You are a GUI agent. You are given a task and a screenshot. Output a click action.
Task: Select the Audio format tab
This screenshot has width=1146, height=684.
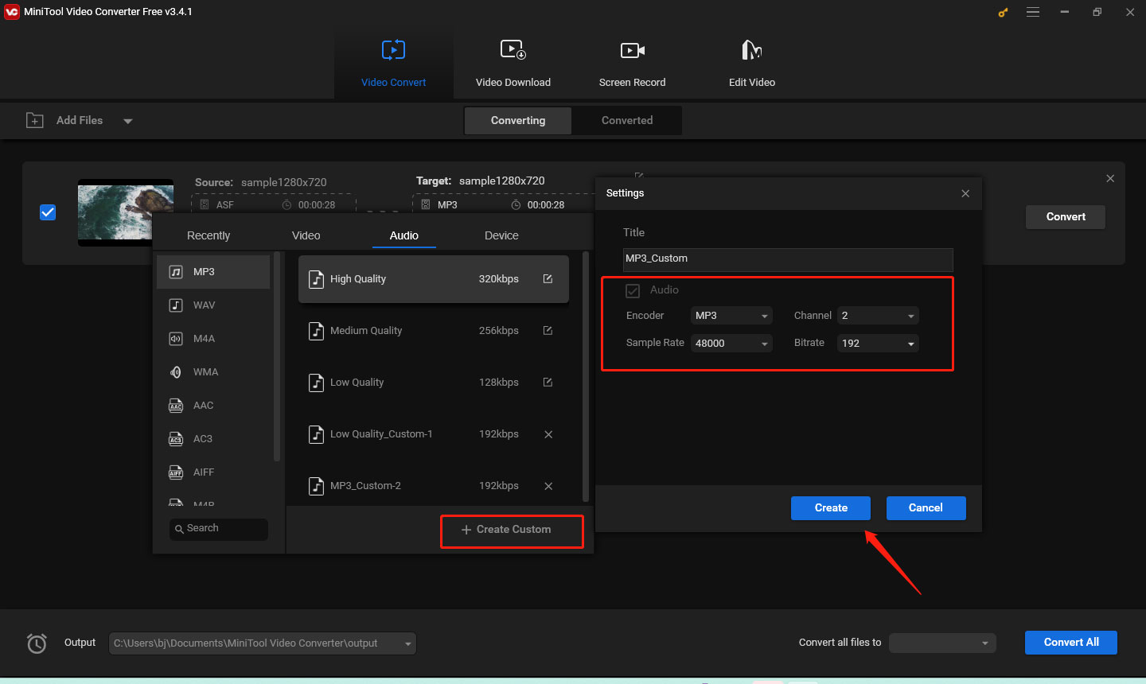(x=404, y=235)
